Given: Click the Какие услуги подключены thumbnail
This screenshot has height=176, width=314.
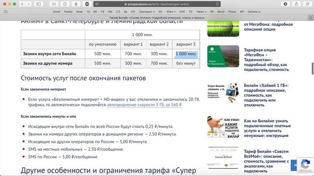Looking at the screenshot, I should [x=223, y=127].
